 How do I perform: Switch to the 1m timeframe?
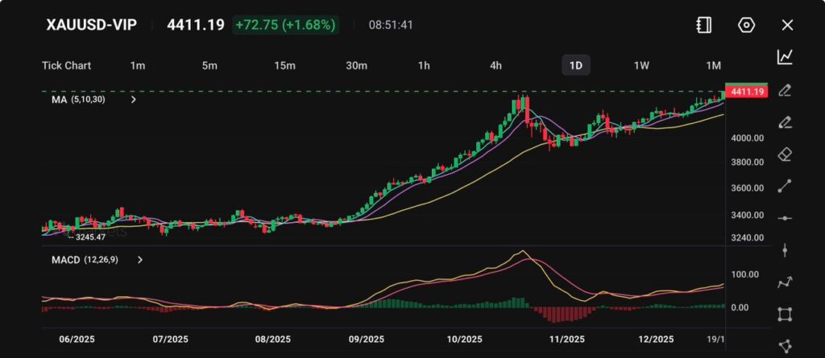click(138, 65)
